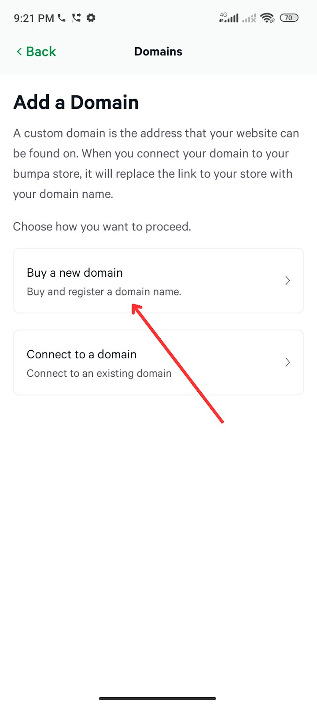Click the Wi-Fi status icon
The image size is (317, 705).
(267, 18)
